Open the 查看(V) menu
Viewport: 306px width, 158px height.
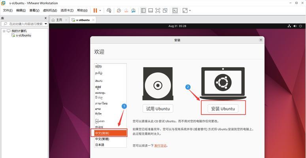click(x=34, y=11)
